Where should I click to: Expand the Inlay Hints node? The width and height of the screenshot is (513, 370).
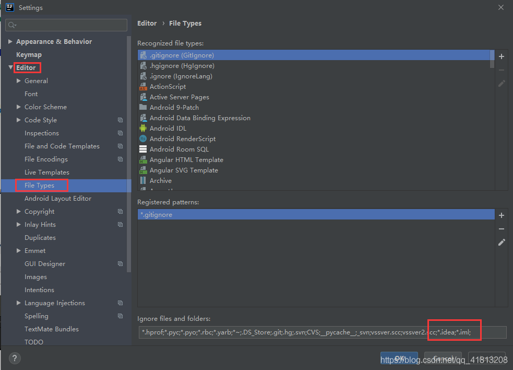pyautogui.click(x=19, y=225)
